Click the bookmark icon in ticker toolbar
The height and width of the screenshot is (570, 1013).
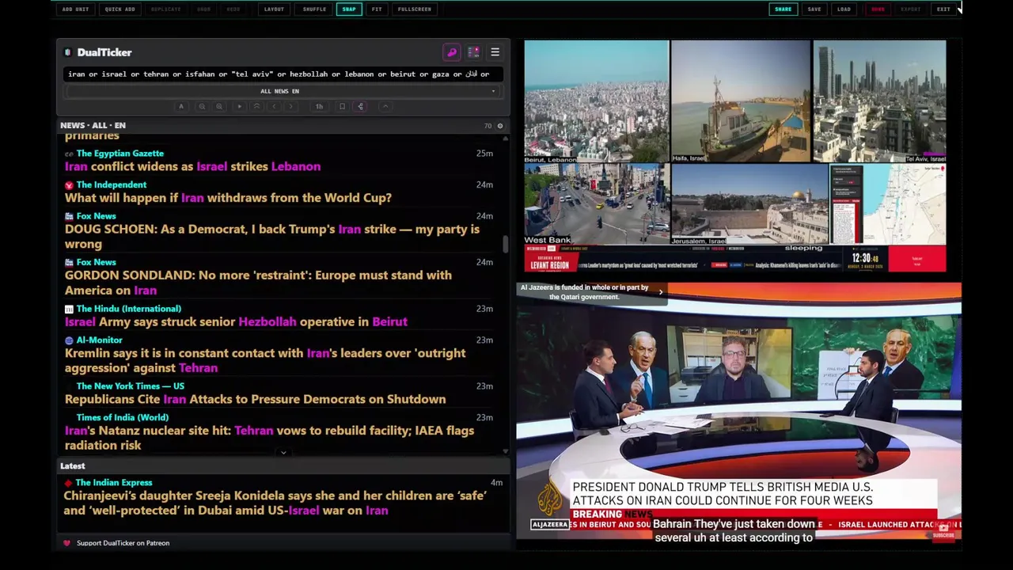pyautogui.click(x=342, y=106)
